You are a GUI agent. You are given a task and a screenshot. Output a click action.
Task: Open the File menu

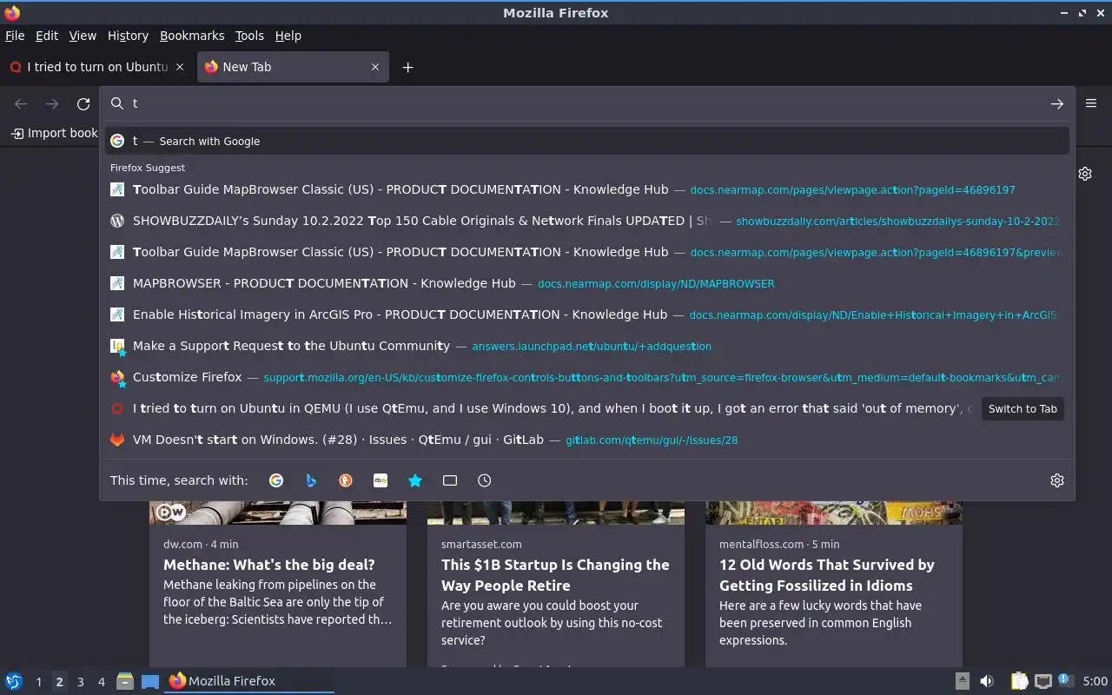tap(15, 36)
